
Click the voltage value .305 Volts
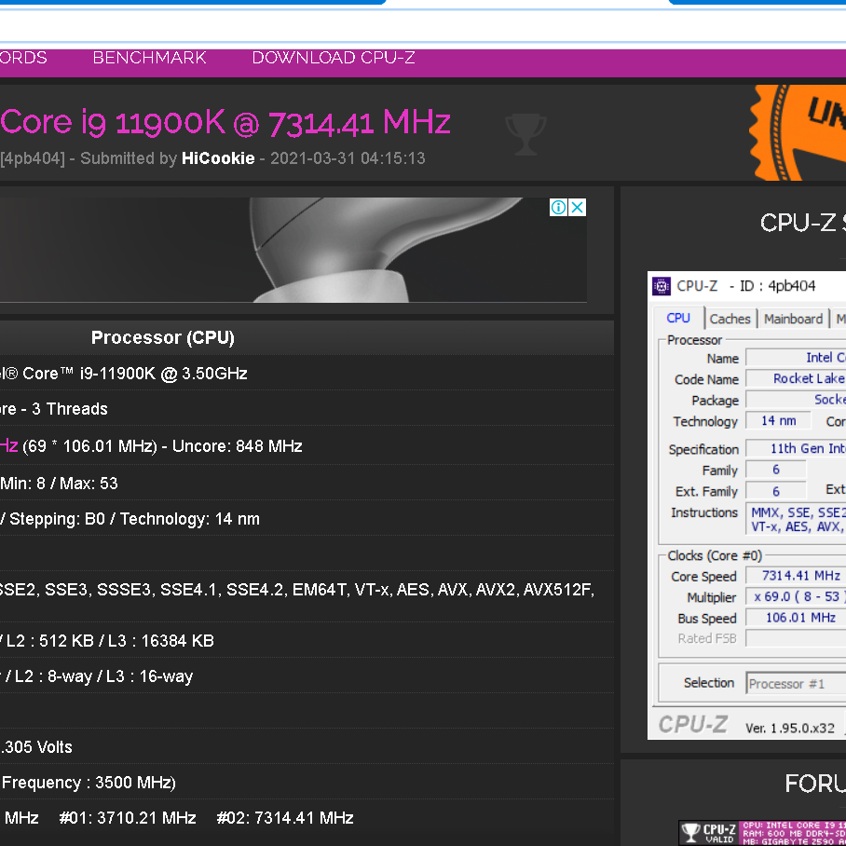tap(36, 746)
